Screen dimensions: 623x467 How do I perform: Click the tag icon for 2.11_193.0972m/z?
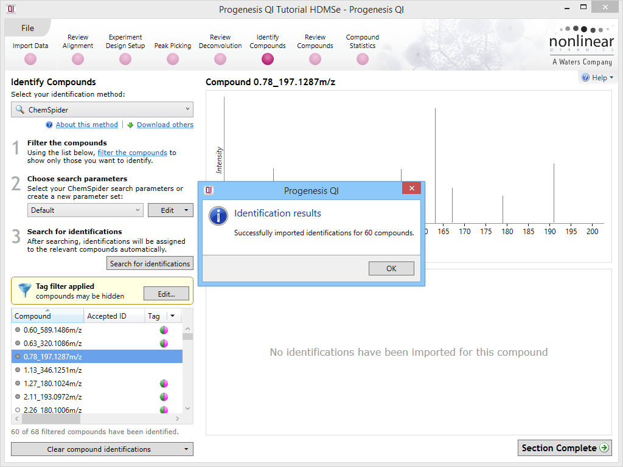[164, 396]
